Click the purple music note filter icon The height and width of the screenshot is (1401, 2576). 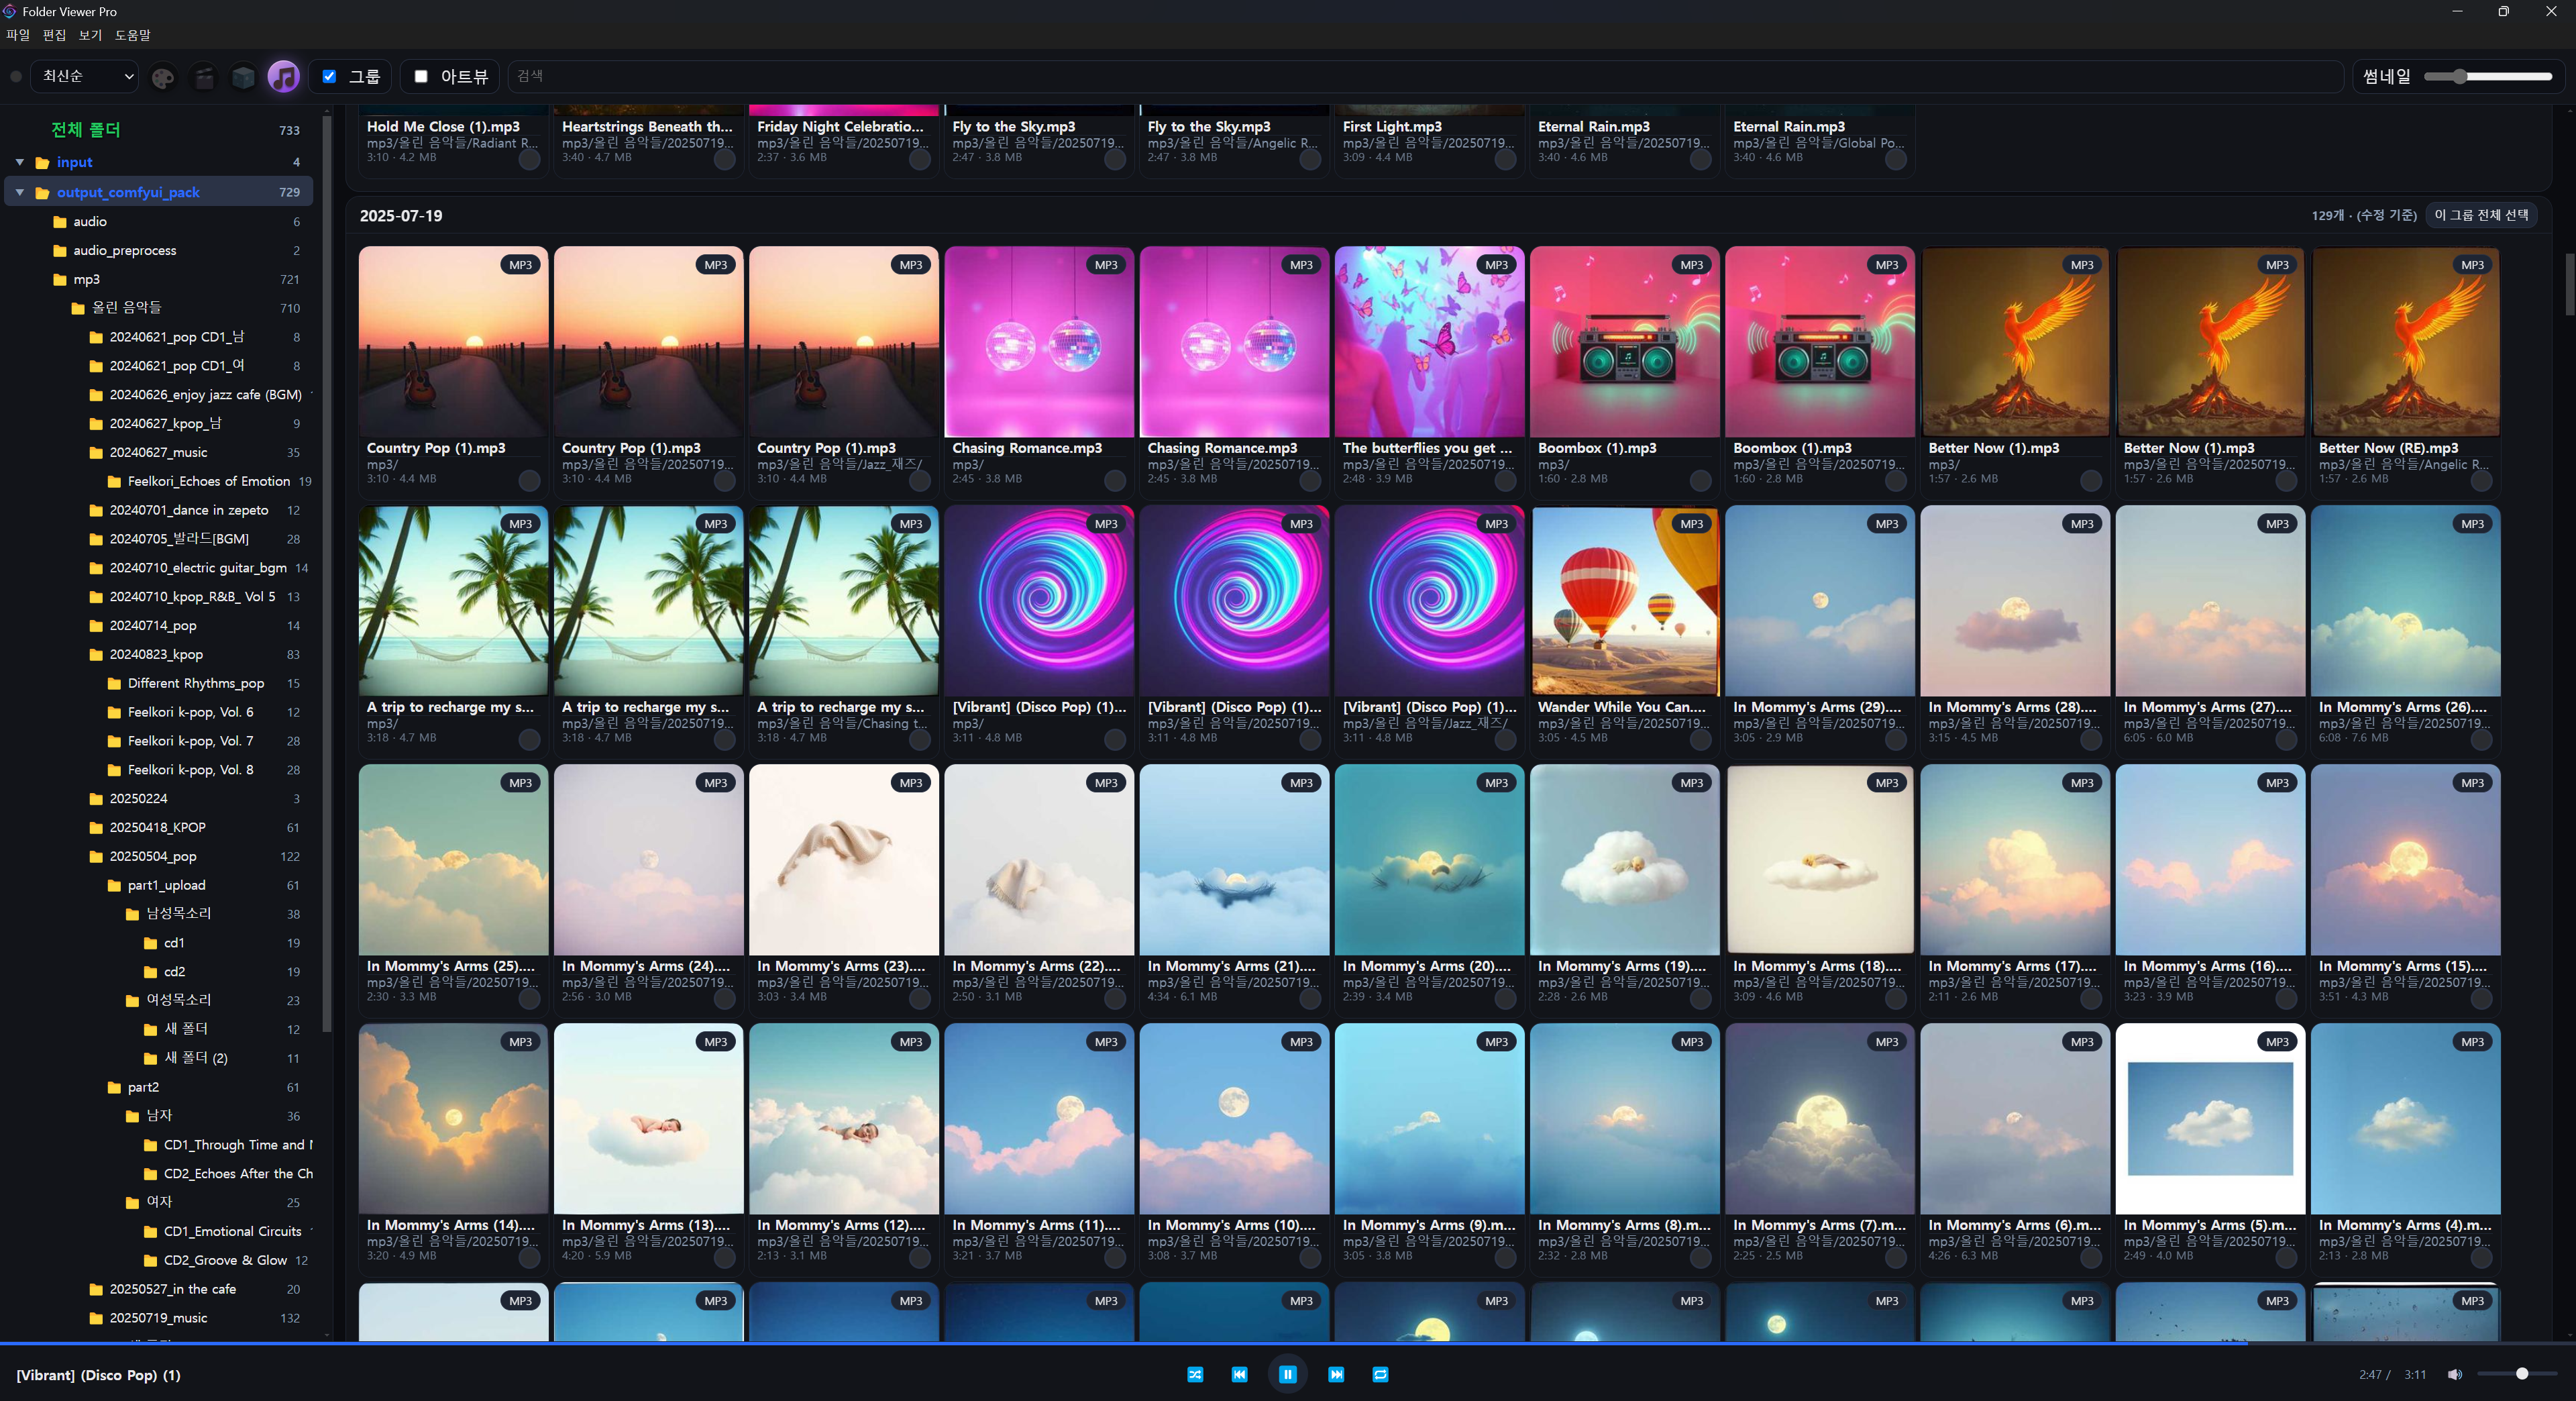(x=284, y=77)
